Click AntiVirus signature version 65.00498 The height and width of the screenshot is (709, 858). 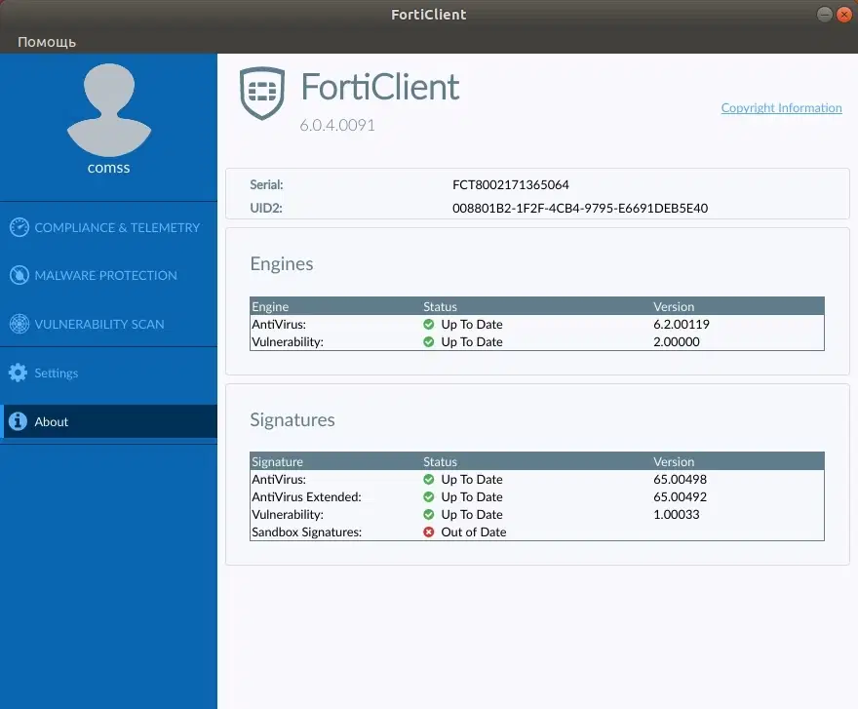coord(681,479)
